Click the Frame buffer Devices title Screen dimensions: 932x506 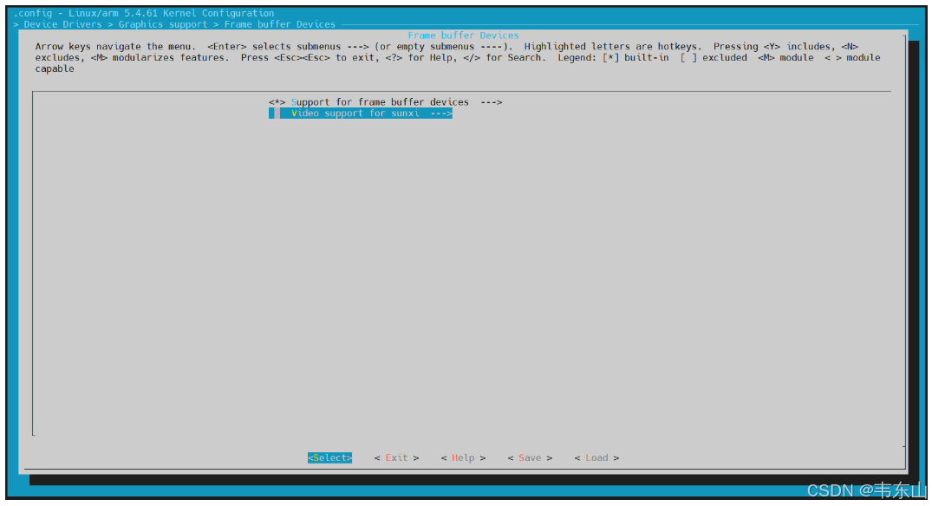pos(463,36)
